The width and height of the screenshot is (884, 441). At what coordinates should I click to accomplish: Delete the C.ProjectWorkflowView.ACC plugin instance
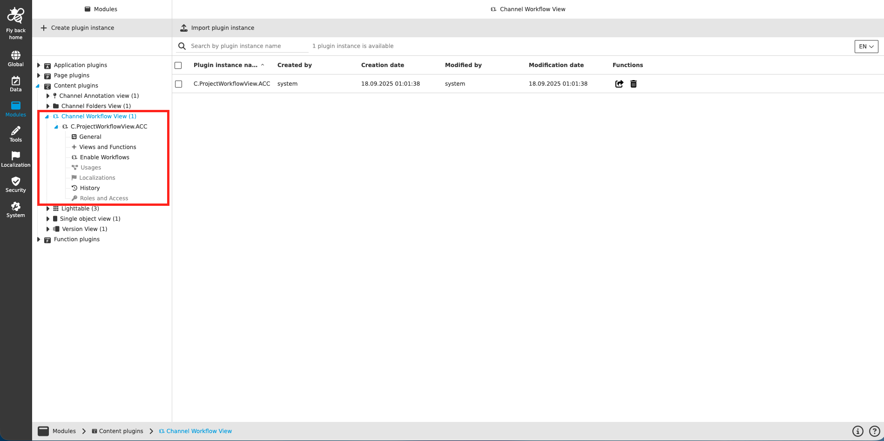point(634,84)
